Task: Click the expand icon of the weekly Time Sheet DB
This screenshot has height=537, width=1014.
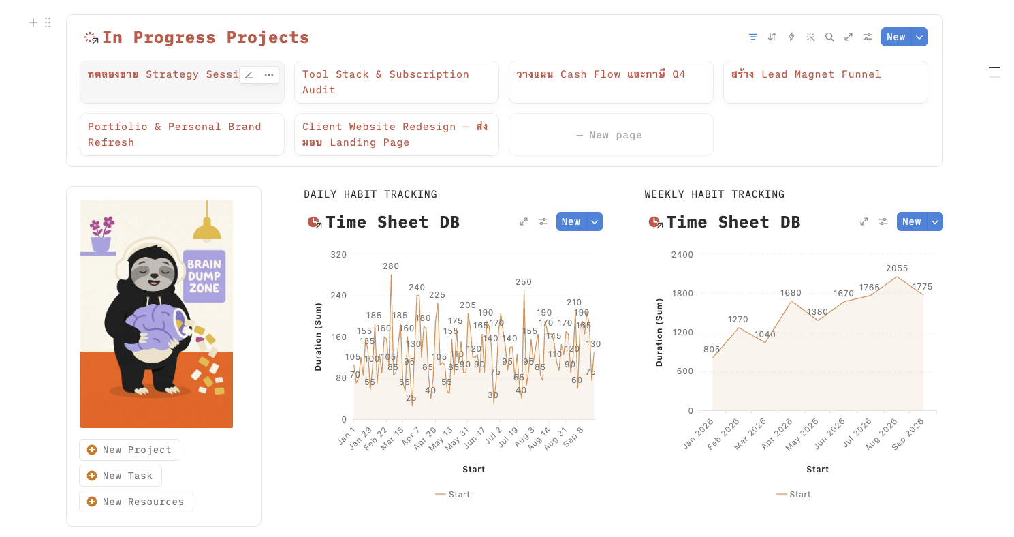Action: [864, 221]
